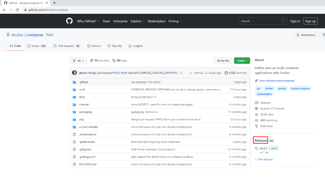Click the scripts/validate folder icon

74,127
